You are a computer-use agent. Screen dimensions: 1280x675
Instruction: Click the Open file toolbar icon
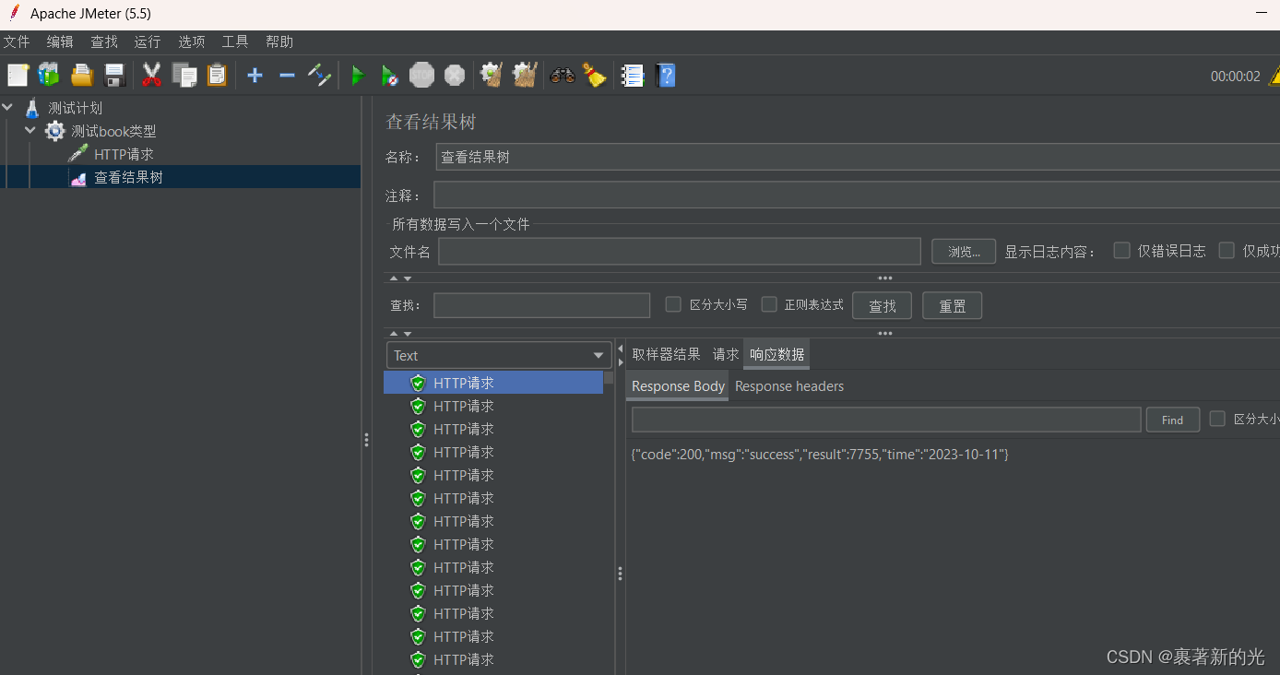click(x=82, y=76)
